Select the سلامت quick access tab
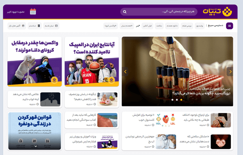Screen dimensions: 243x155 pyautogui.click(x=159, y=26)
